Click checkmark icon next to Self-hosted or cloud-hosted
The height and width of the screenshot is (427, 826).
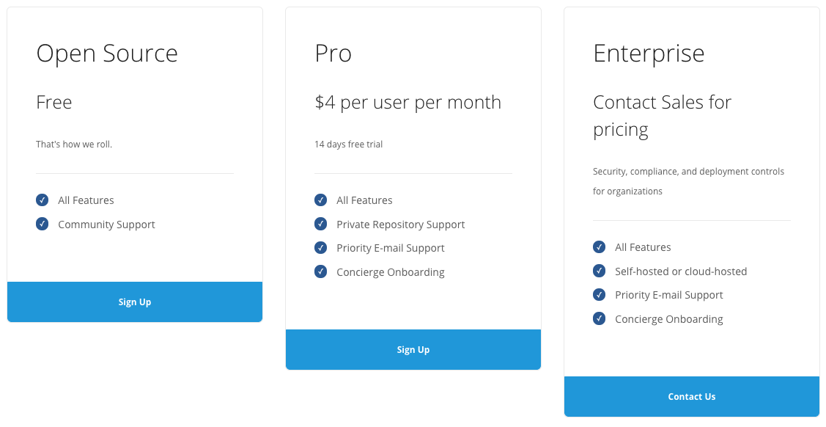[x=599, y=271]
